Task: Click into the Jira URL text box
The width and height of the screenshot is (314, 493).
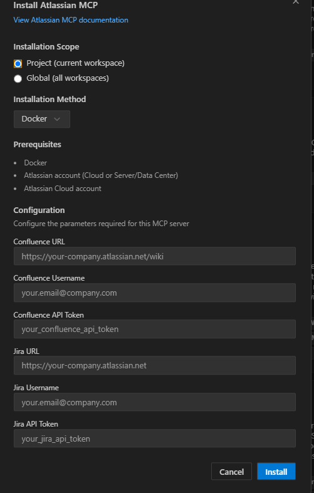Action: point(154,365)
